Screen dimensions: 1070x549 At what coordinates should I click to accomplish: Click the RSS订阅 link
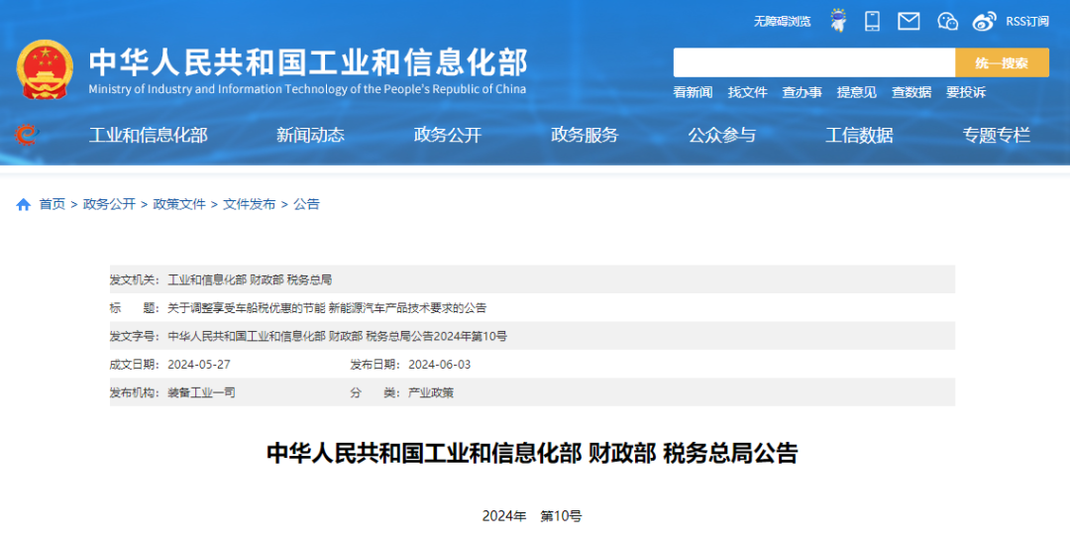coord(1027,21)
